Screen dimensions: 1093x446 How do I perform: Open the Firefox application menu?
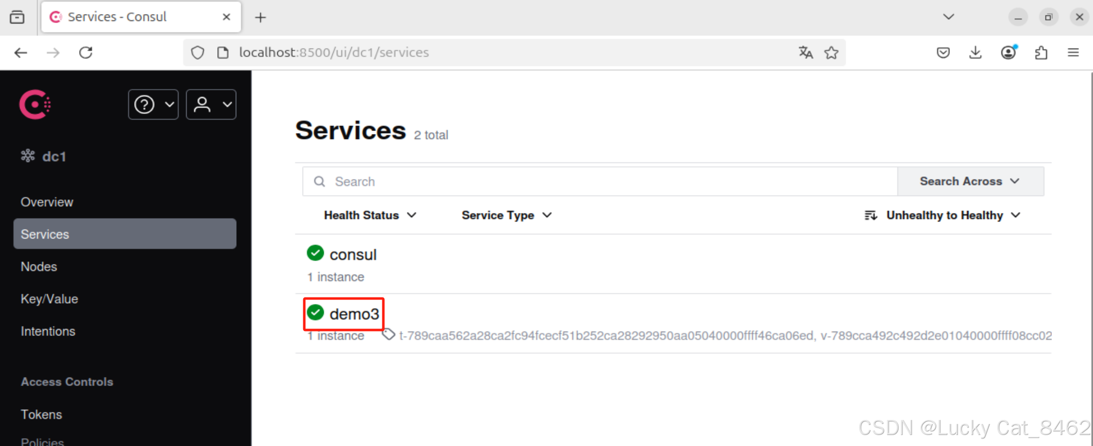click(1073, 52)
